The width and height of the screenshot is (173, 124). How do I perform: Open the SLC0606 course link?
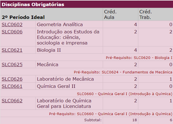coord(12,32)
